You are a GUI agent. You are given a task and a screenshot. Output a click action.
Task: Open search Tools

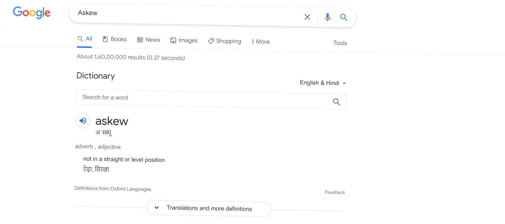coord(340,43)
